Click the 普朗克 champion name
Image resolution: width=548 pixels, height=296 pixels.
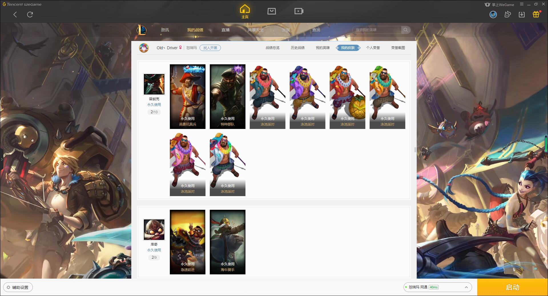[x=154, y=99]
